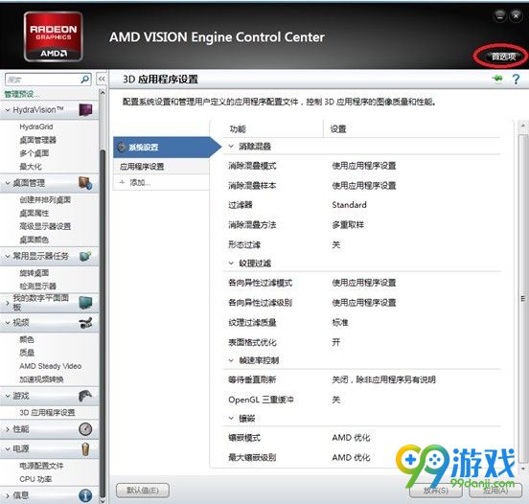Click the 放弃(S) discard button
Viewport: 529px width, 504px height.
tap(435, 491)
